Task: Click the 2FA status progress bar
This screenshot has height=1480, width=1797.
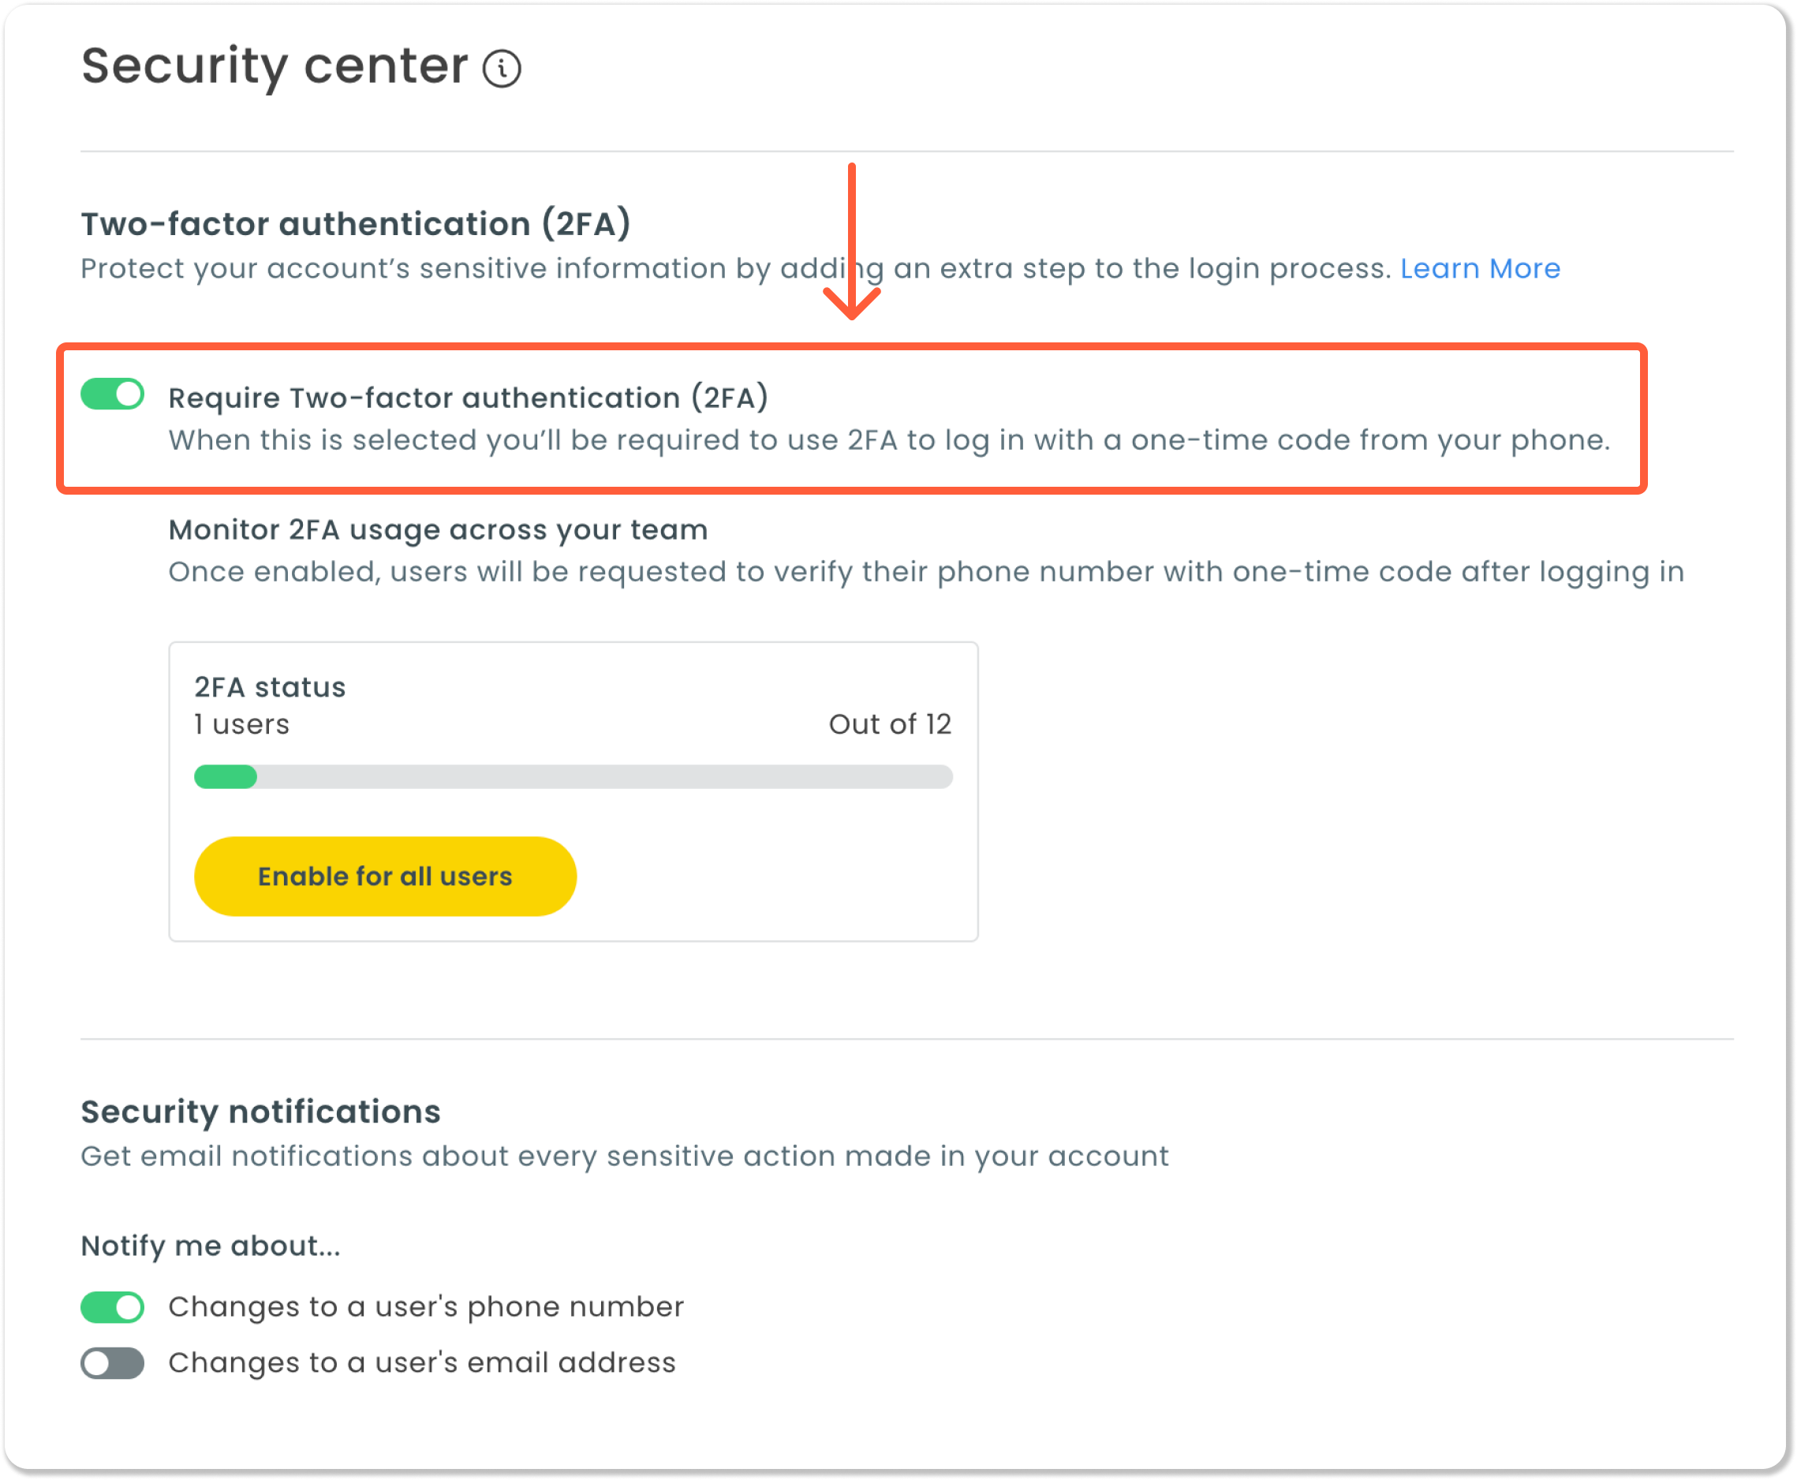Action: coord(573,776)
